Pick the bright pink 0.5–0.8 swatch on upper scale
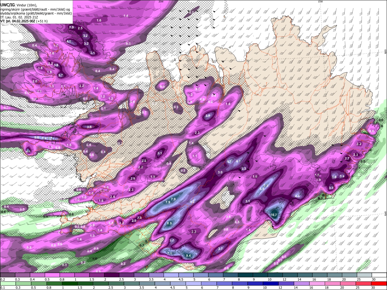Screen dimensions: 387x290 point(52,275)
